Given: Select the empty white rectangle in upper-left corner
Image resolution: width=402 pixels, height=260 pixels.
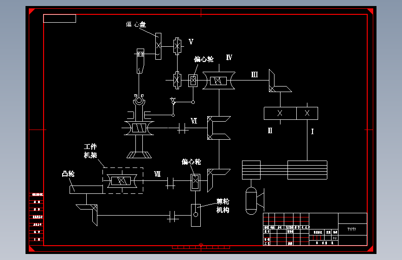Looking at the screenshot, I should click(59, 19).
